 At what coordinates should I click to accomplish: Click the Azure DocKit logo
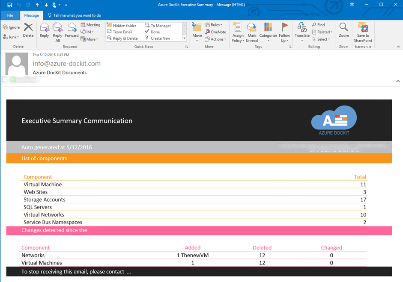334,120
